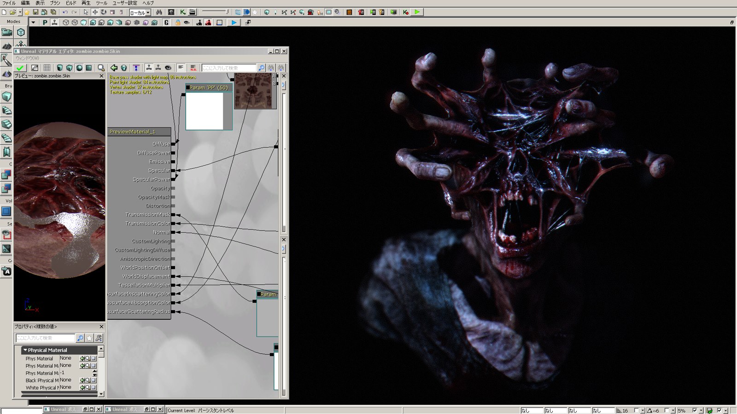Toggle the first checkbox in the status bar
Screen dimensions: 737x414
[x=637, y=410]
